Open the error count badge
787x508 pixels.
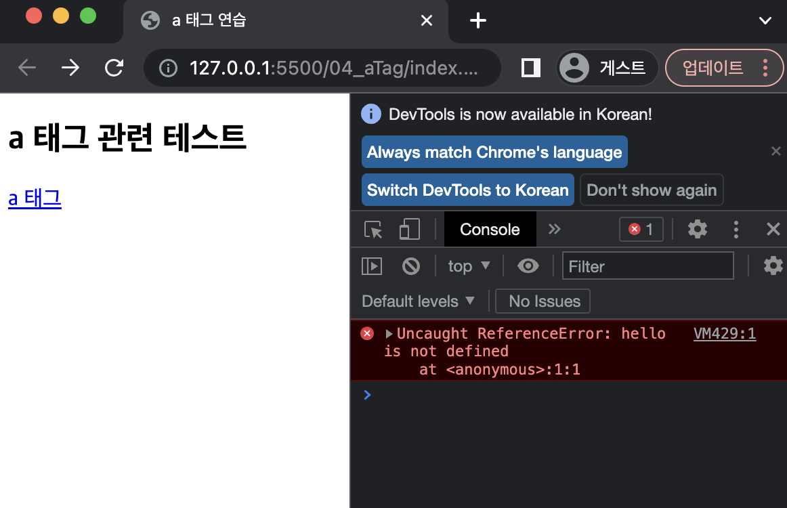(641, 230)
